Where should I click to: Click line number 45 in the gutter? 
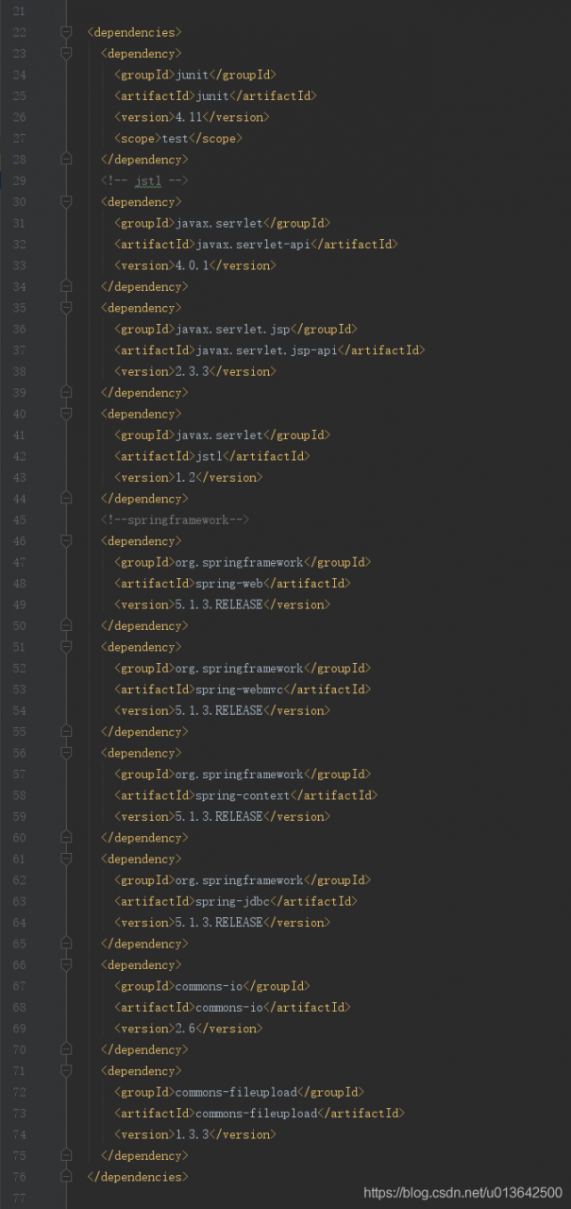(20, 520)
